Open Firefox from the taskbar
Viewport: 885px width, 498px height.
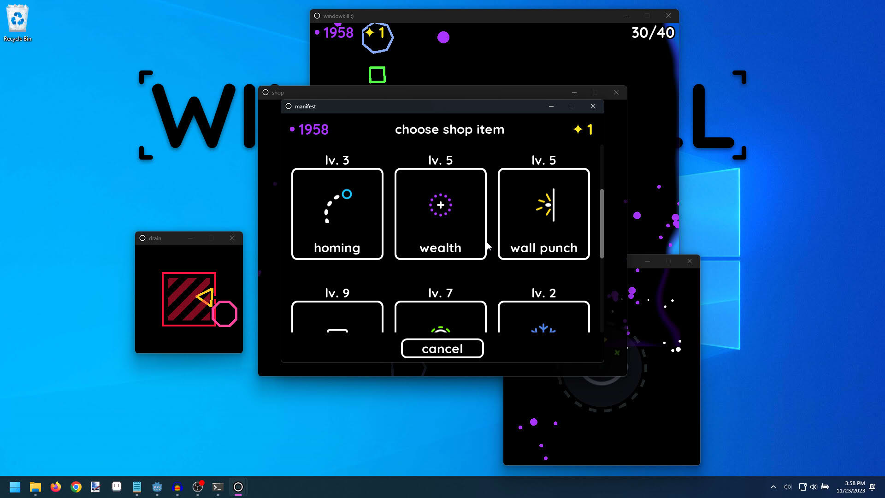(x=56, y=487)
